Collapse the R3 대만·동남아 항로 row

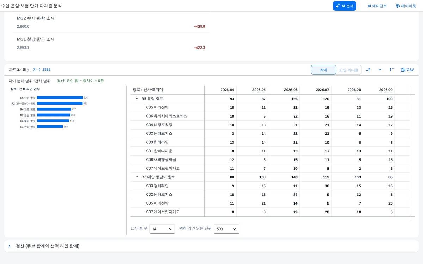(x=137, y=177)
